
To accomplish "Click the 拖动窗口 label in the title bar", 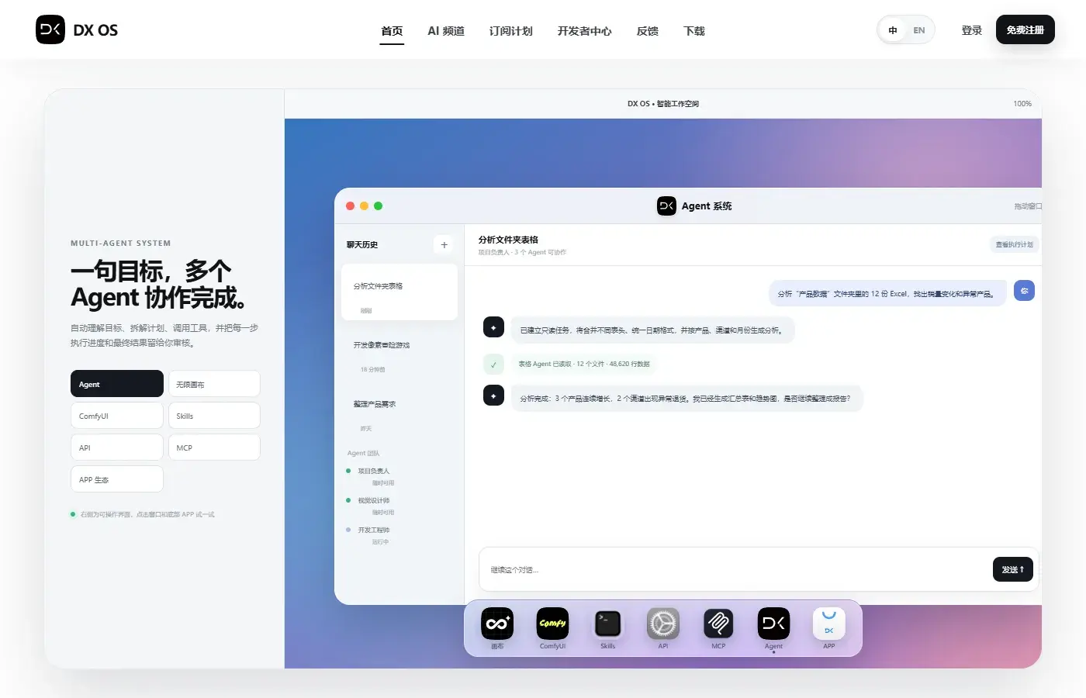I will 1028,206.
